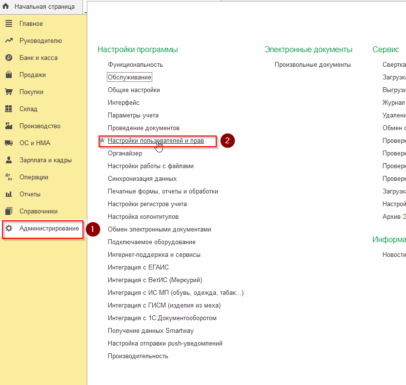The height and width of the screenshot is (385, 406).
Task: Go to the Покупки section
Action: [31, 92]
